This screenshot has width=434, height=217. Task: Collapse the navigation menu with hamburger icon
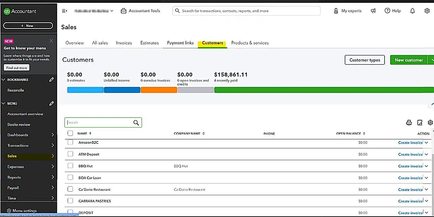click(64, 11)
